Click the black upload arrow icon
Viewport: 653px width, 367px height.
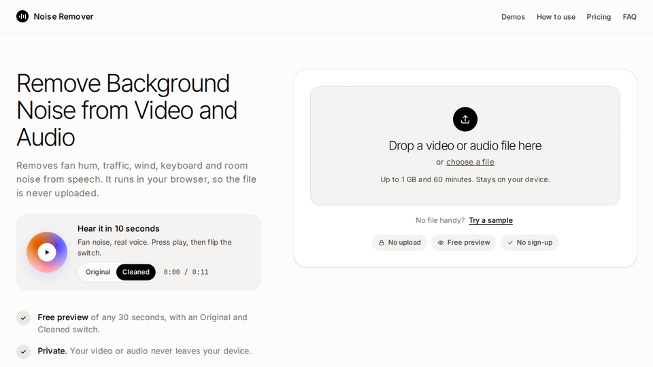pos(465,120)
